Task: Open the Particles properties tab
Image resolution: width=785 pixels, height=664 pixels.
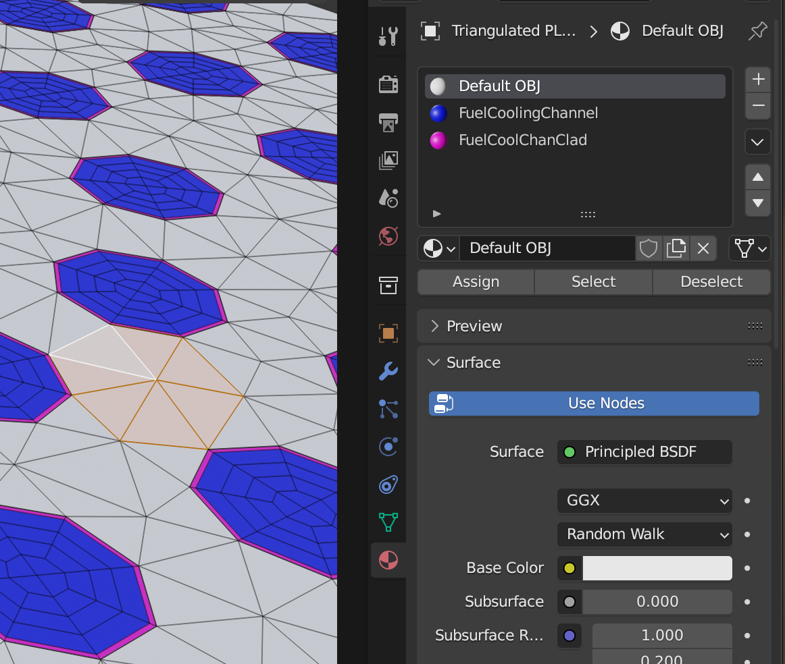Action: [388, 409]
